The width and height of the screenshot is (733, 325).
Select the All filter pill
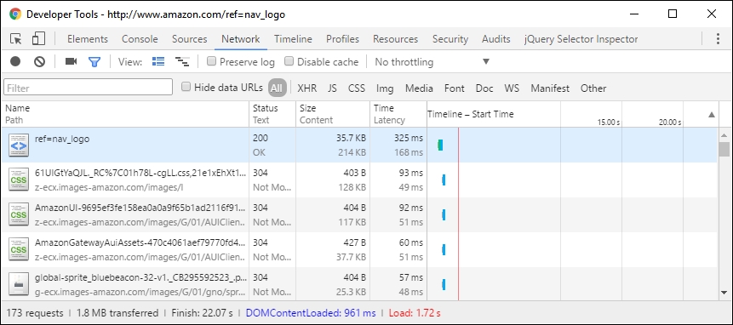pos(277,88)
